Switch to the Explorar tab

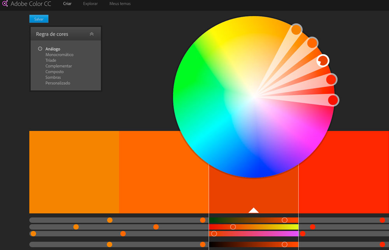[x=90, y=4]
